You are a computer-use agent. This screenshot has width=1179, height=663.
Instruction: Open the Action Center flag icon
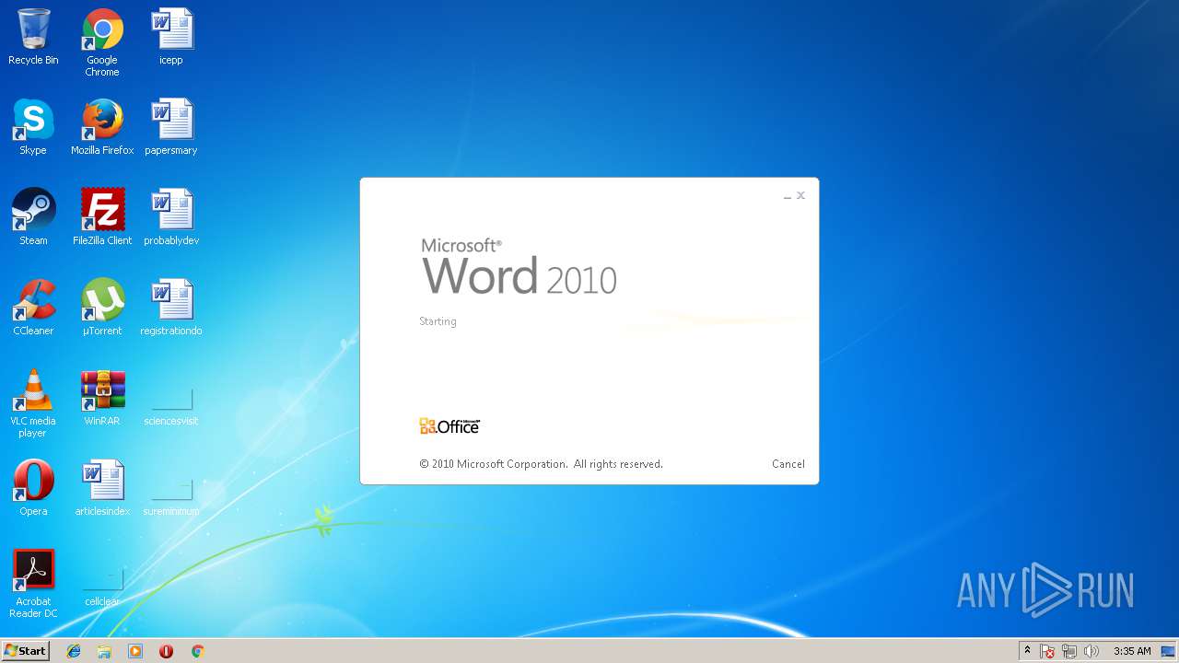1047,651
